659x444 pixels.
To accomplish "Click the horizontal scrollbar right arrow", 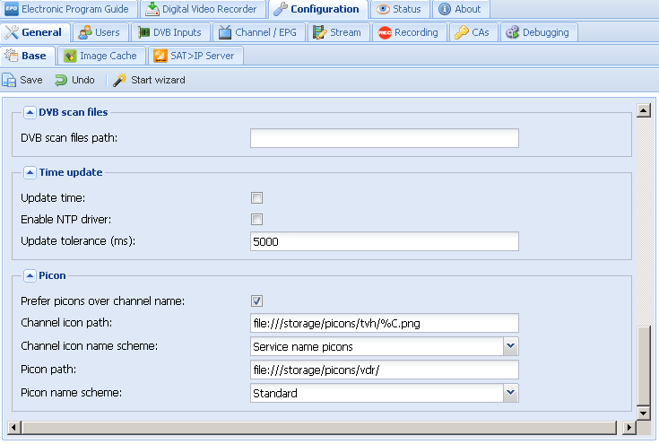I will click(x=629, y=428).
